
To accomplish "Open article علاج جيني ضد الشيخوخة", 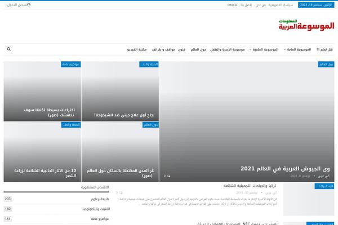I will pos(124,115).
